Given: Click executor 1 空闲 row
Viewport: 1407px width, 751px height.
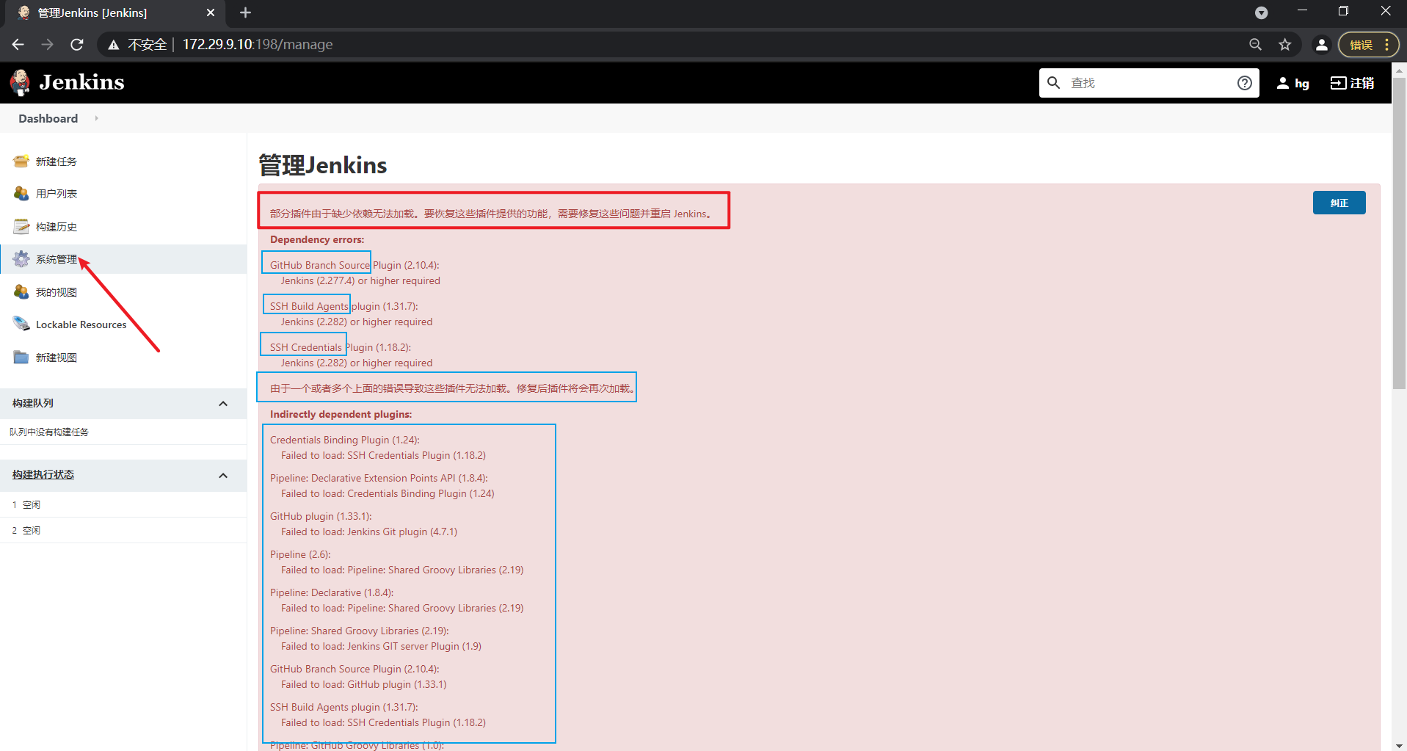Looking at the screenshot, I should tap(123, 505).
